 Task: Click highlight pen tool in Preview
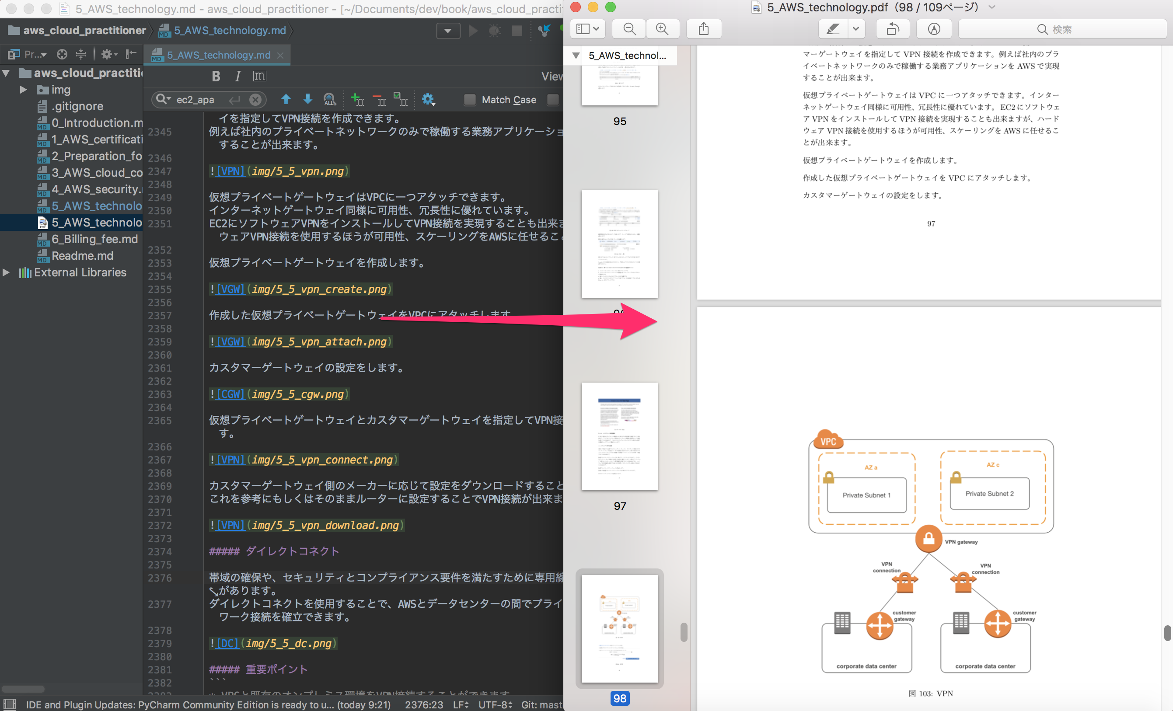pyautogui.click(x=833, y=29)
